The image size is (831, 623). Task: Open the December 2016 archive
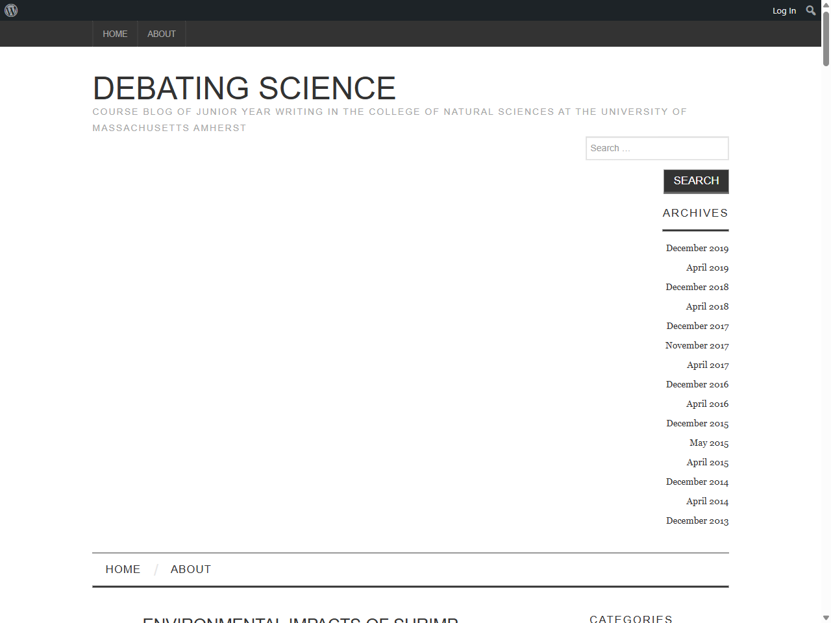[x=697, y=384]
